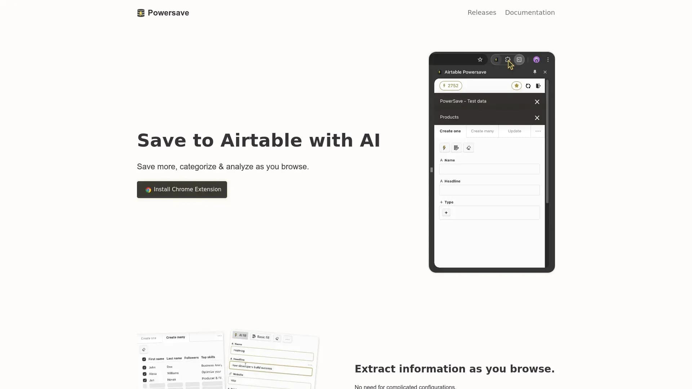Image resolution: width=692 pixels, height=389 pixels.
Task: Click the eraser icon beside basic fill icon
Action: tap(469, 148)
